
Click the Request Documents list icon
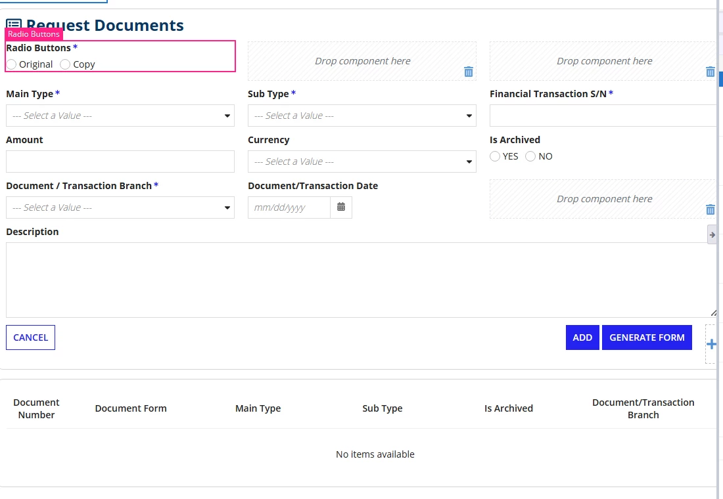point(14,25)
